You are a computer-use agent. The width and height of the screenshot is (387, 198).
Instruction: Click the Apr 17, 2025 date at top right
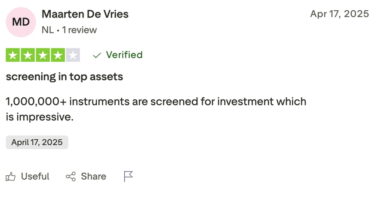tap(339, 14)
